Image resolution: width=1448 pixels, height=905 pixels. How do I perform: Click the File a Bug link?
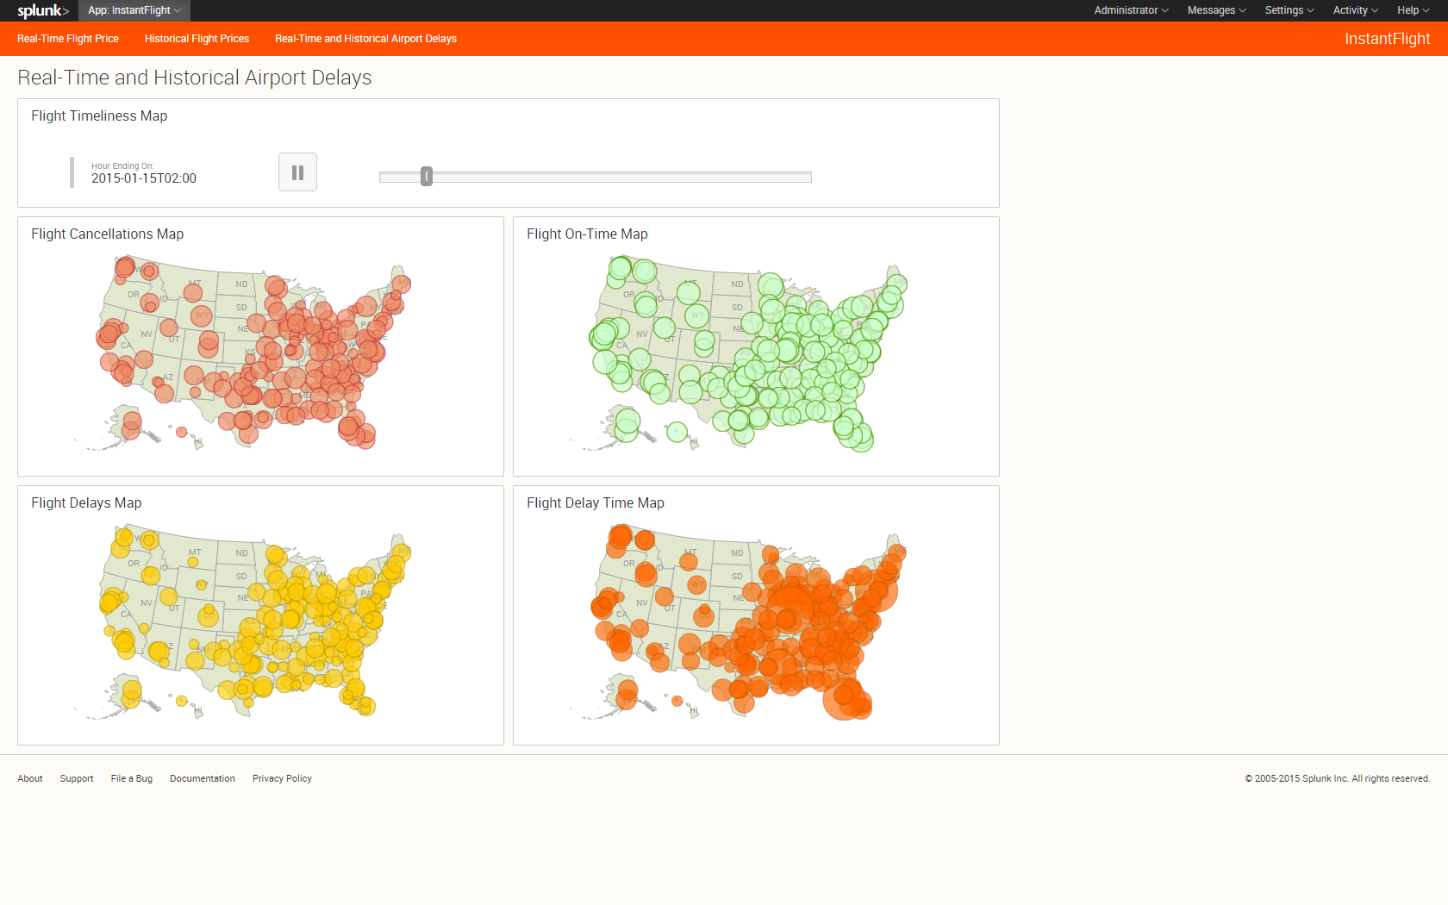click(132, 778)
